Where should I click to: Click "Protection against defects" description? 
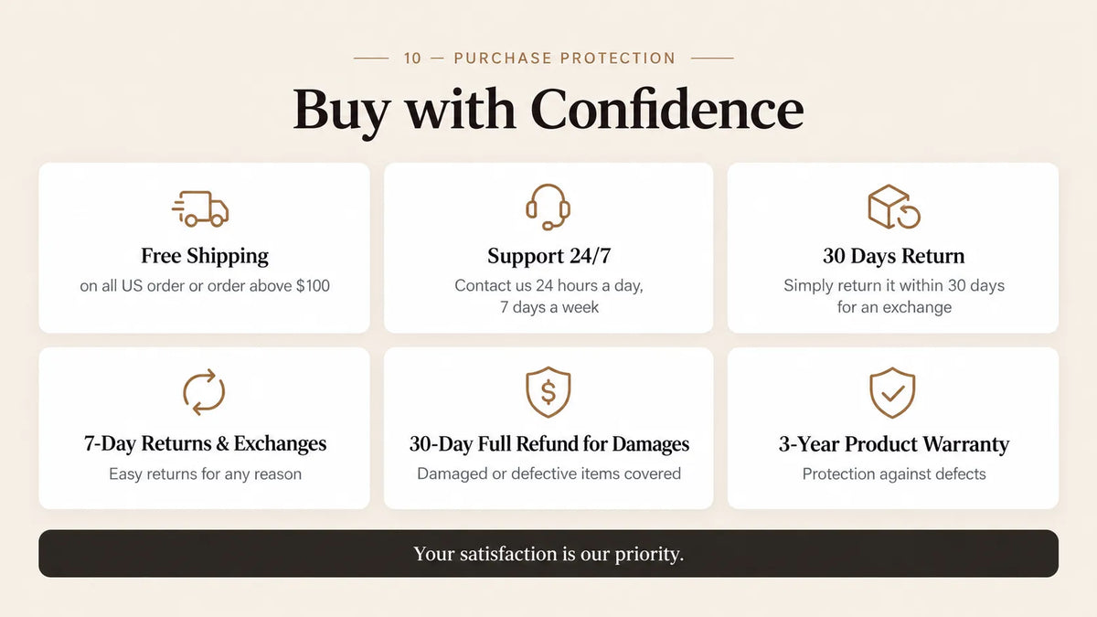(893, 473)
